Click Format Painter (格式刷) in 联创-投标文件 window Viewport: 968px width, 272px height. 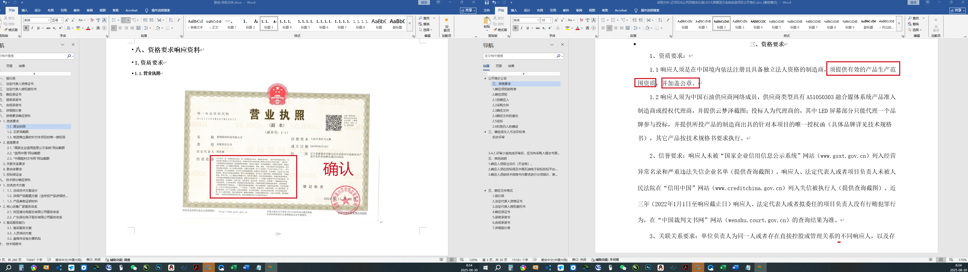[11, 30]
